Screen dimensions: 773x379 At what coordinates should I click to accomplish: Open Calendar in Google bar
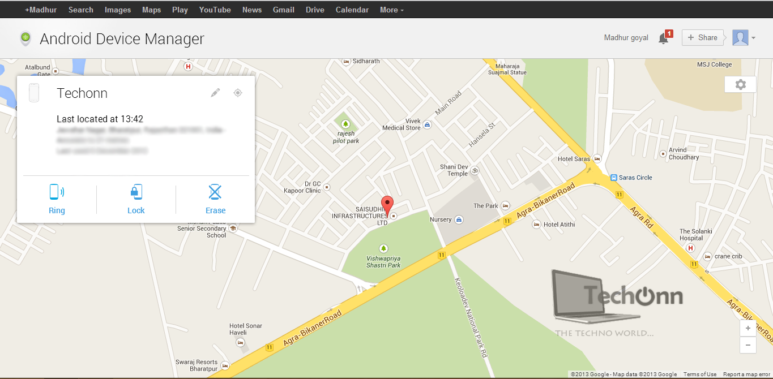[352, 10]
